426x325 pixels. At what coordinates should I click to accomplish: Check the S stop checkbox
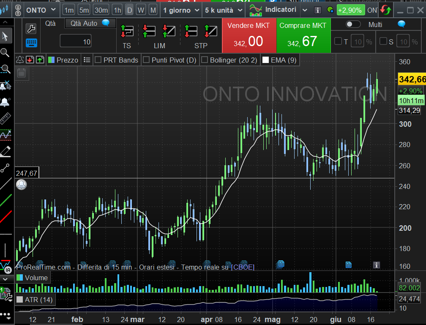click(383, 41)
